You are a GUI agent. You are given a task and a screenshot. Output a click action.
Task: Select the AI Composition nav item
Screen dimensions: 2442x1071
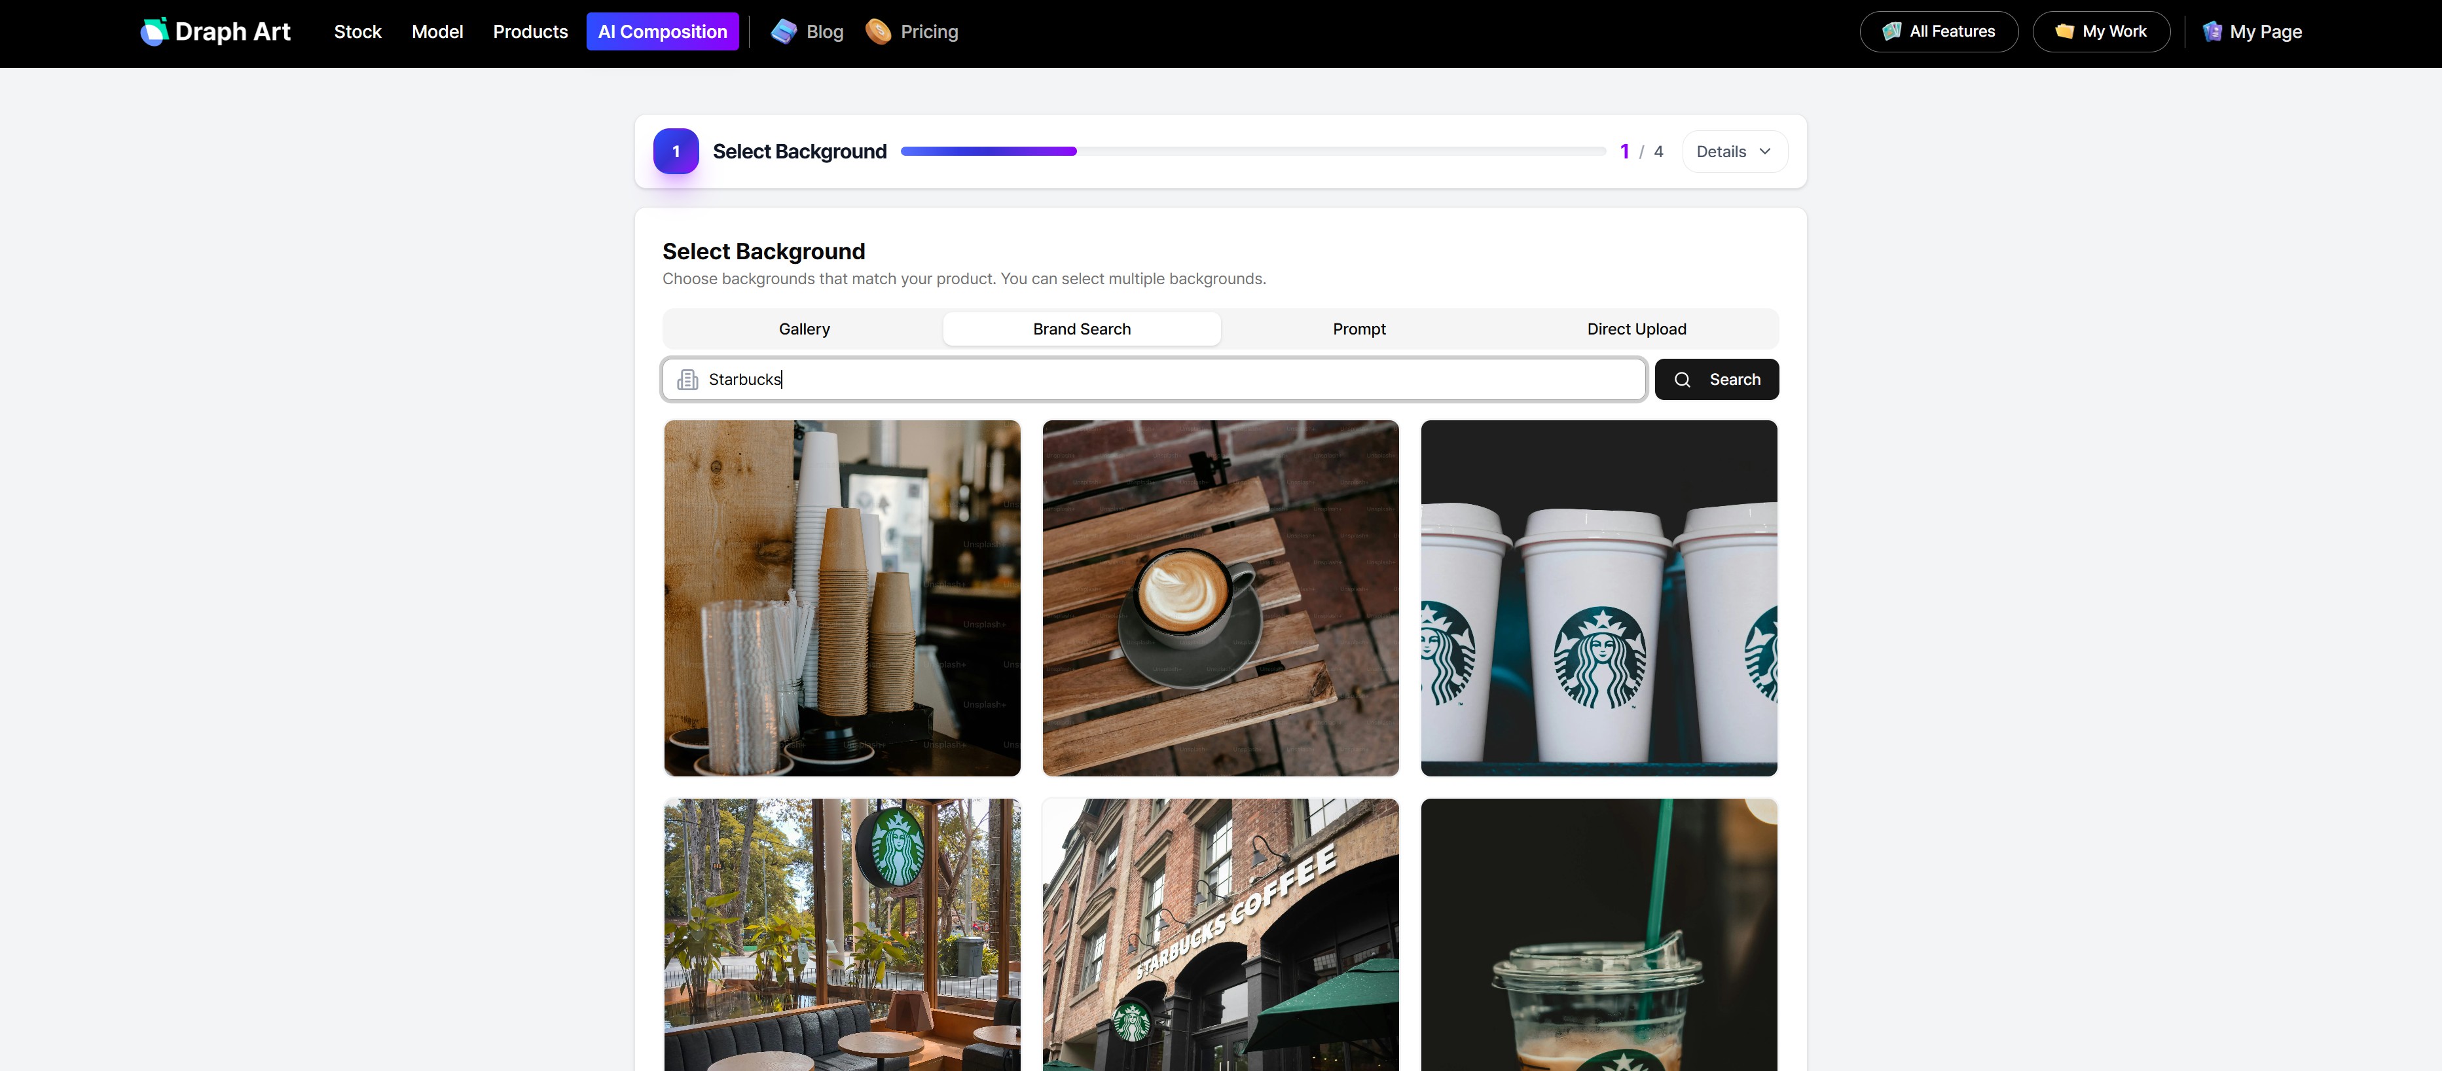pos(663,32)
